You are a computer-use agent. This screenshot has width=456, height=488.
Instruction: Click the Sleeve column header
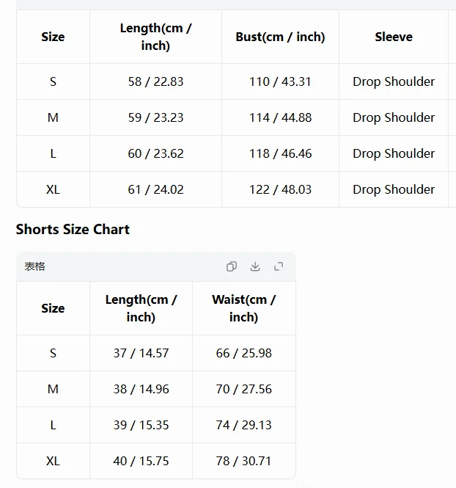[394, 37]
